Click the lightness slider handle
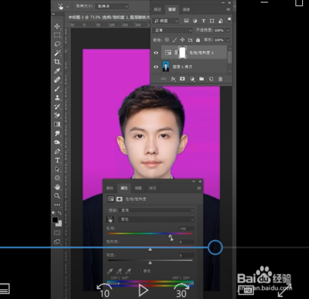This screenshot has height=299, width=309. [x=150, y=263]
